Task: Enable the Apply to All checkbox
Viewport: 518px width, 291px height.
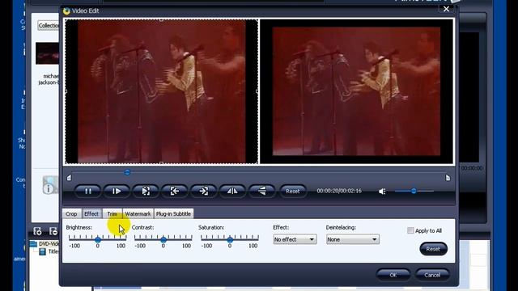Action: 410,230
